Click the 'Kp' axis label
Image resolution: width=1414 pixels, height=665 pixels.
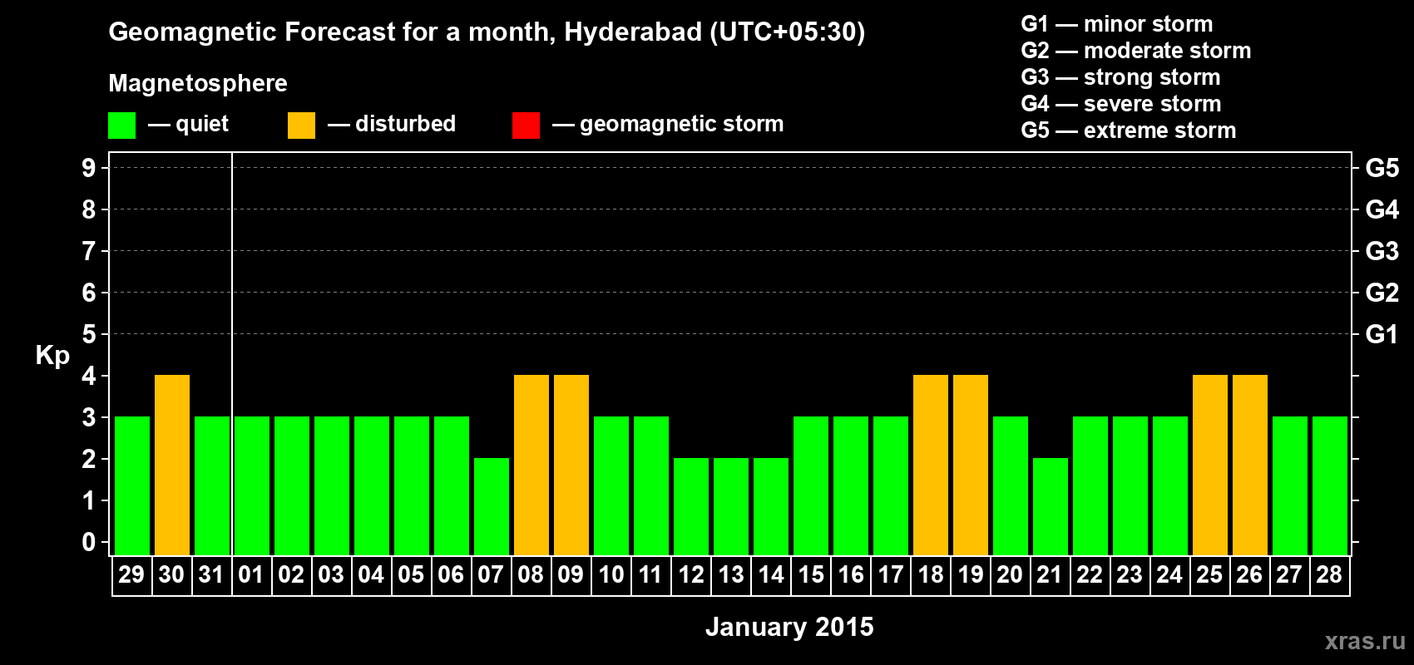(x=52, y=356)
